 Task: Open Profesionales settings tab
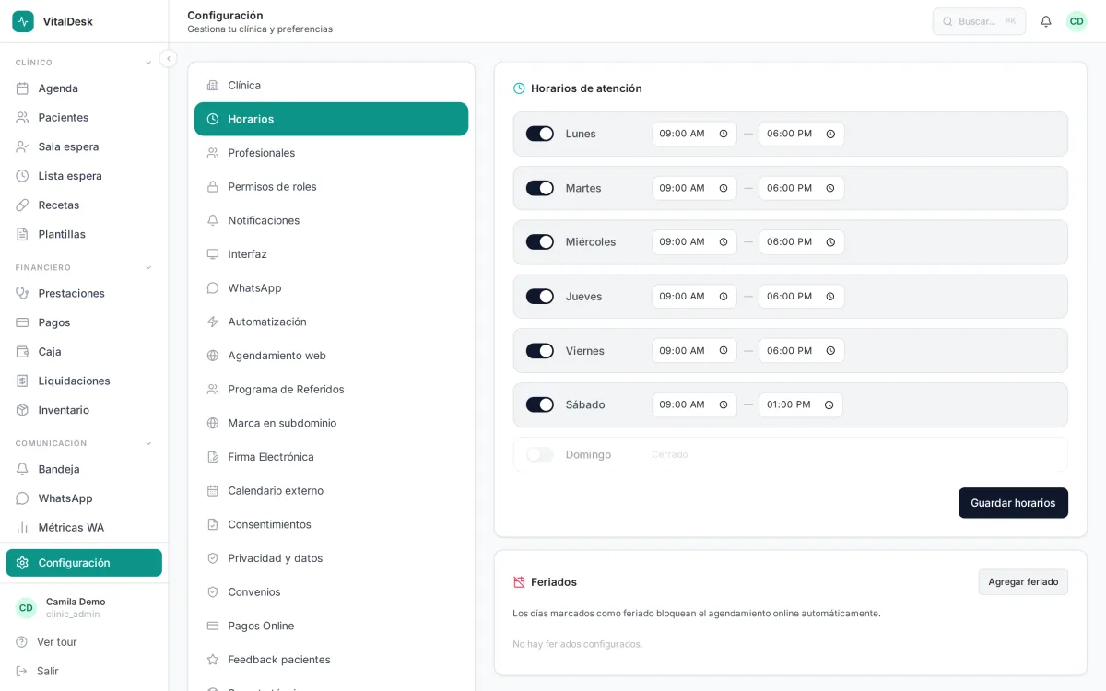[331, 153]
